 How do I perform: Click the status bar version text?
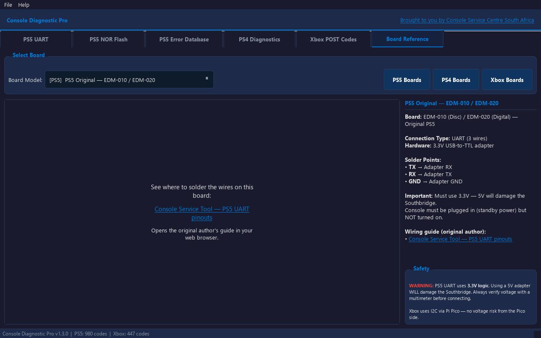pyautogui.click(x=35, y=334)
